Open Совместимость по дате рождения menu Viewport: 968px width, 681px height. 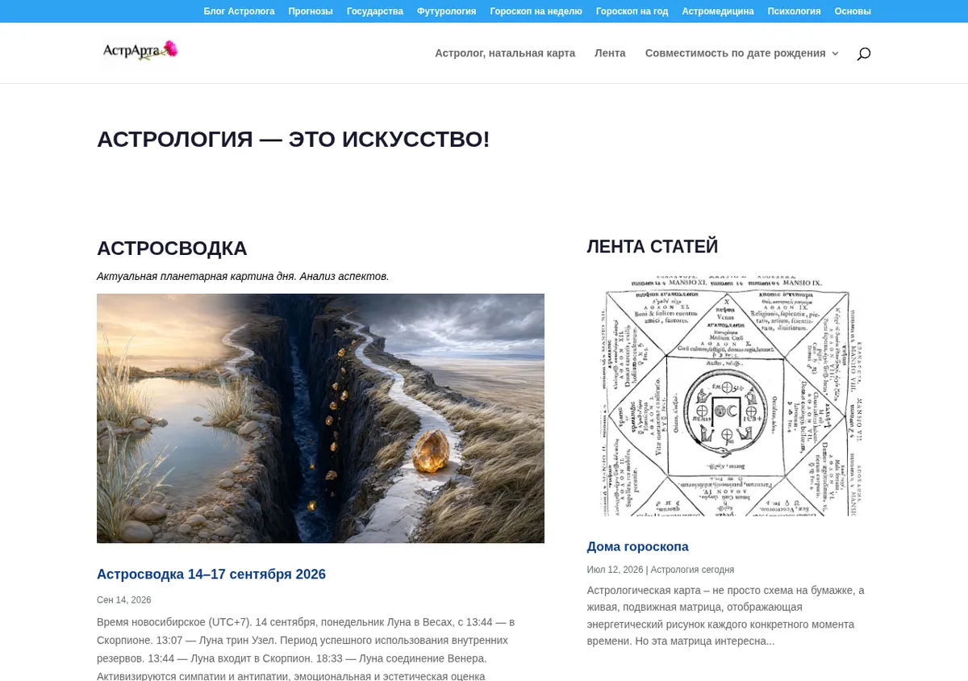(x=736, y=53)
